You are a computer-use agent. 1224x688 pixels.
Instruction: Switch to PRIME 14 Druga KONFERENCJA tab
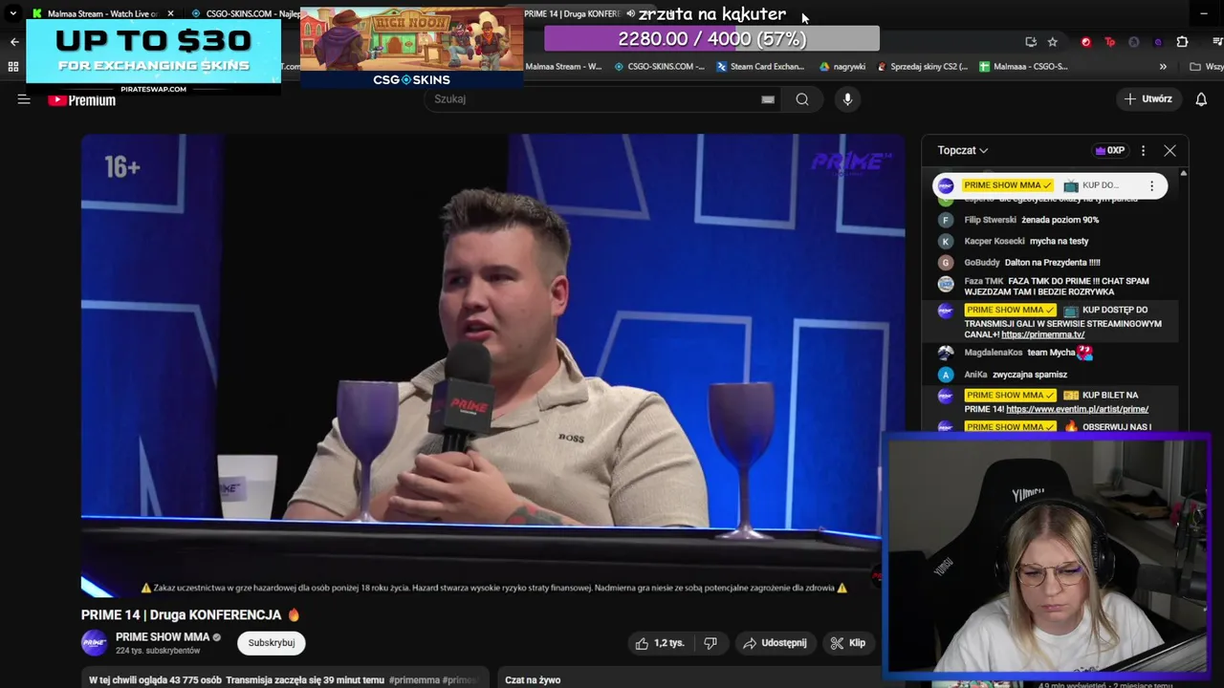point(572,13)
